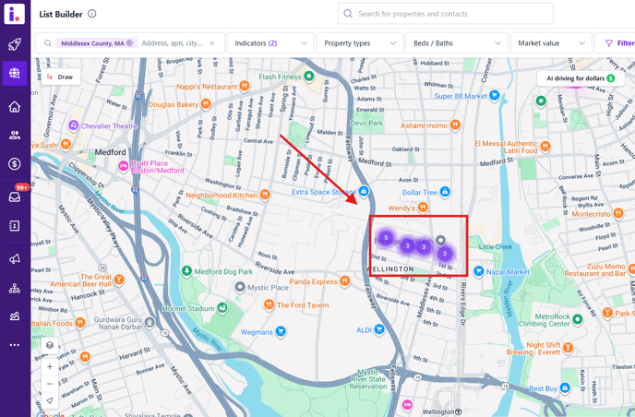Viewport: 635px width, 417px height.
Task: Toggle the Draw tool on map
Action: [x=60, y=77]
